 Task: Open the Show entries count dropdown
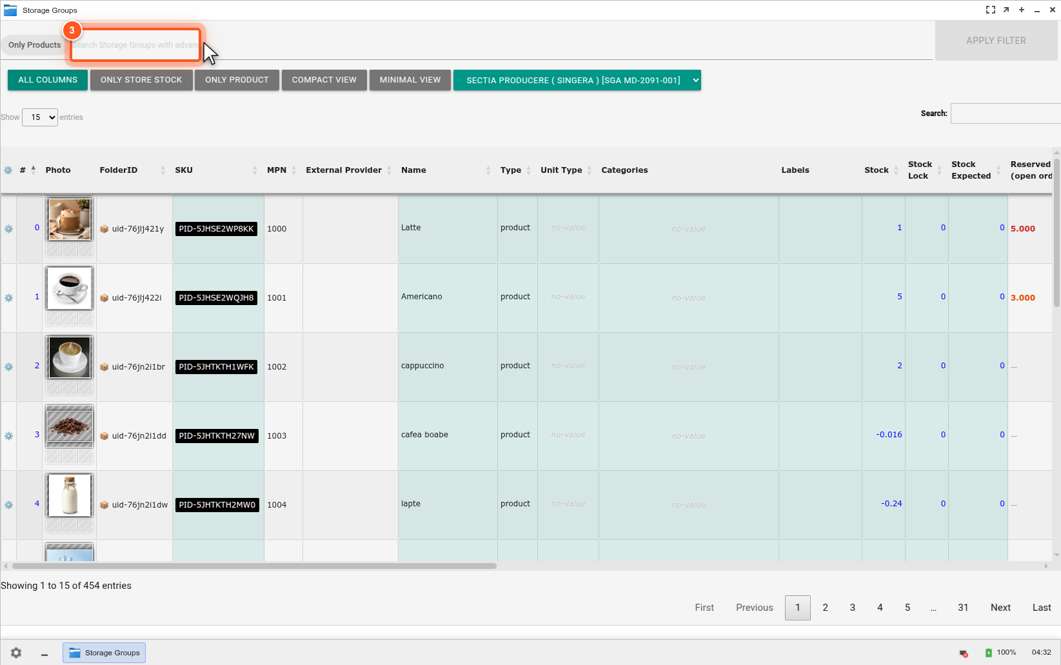click(40, 117)
